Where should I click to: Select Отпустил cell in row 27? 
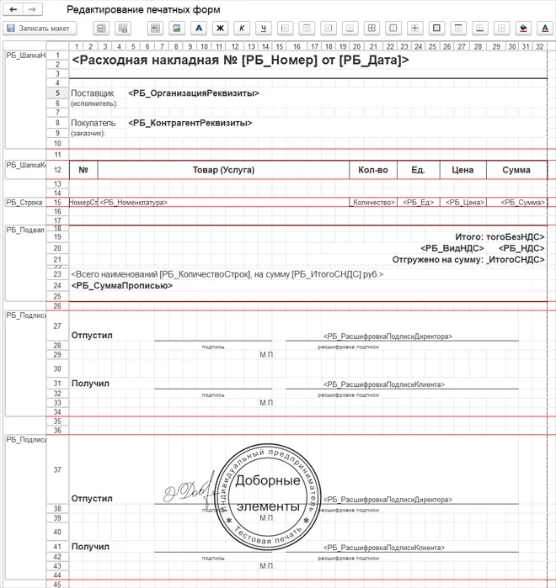92,336
